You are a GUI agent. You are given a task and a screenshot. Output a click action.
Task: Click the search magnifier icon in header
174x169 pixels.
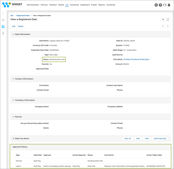[156, 5]
